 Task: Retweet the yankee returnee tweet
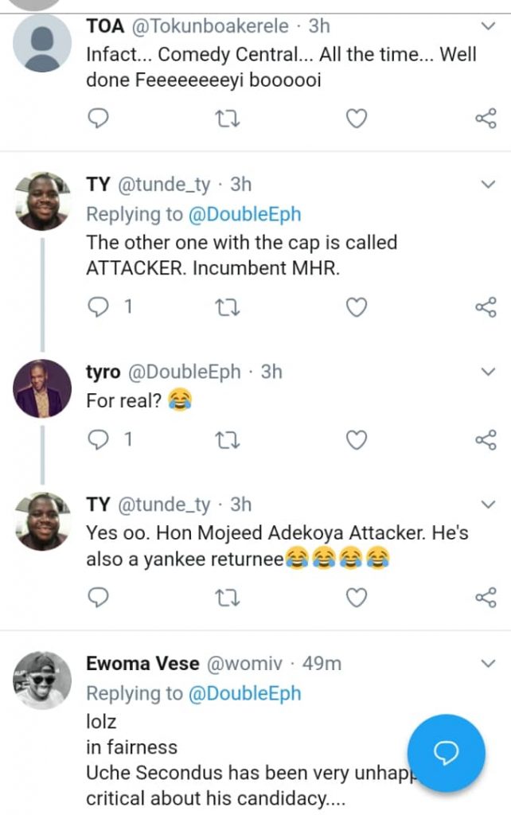[228, 597]
